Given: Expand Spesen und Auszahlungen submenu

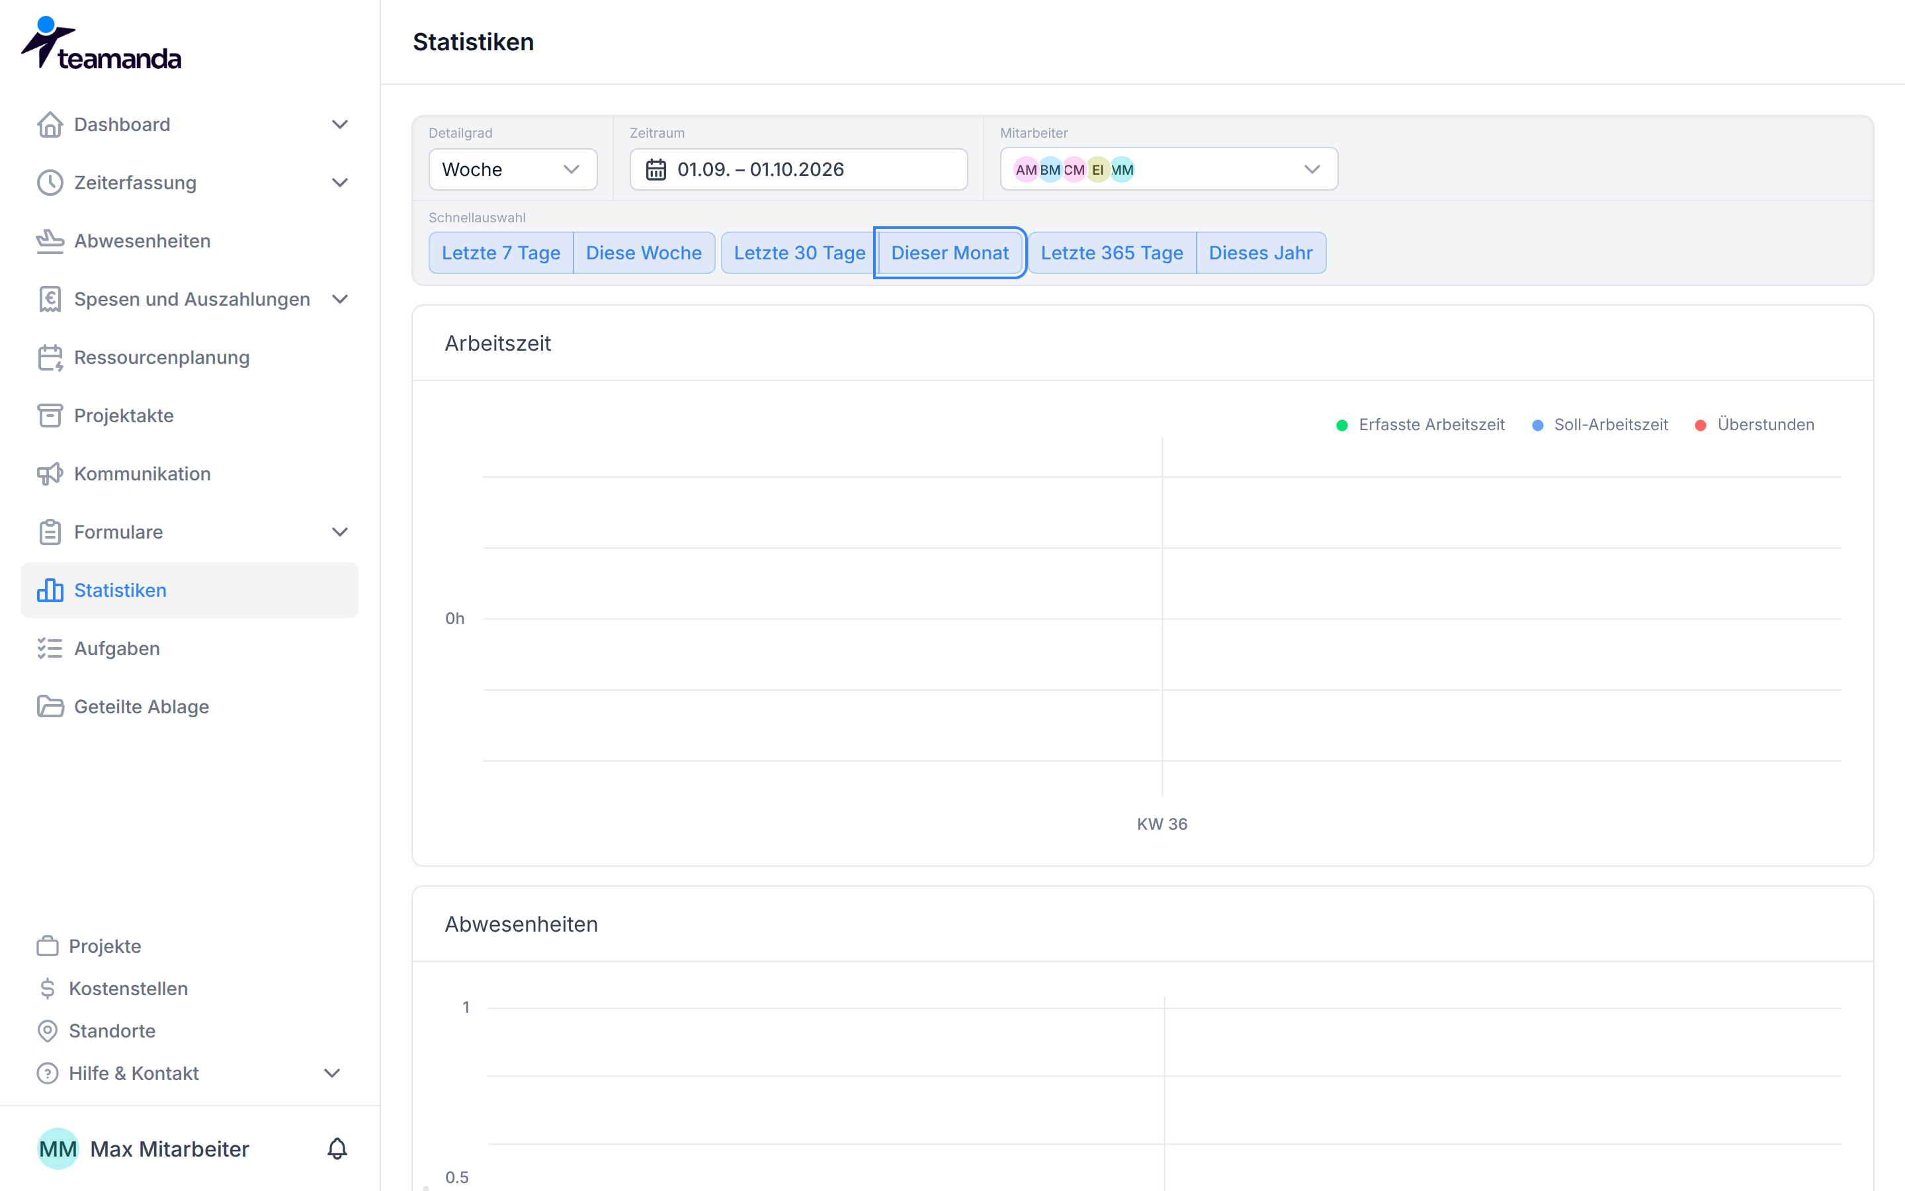Looking at the screenshot, I should pyautogui.click(x=339, y=299).
